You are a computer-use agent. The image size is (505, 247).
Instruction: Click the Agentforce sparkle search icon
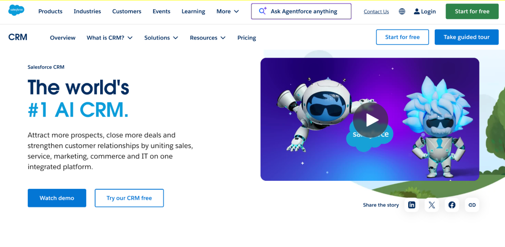coord(262,11)
